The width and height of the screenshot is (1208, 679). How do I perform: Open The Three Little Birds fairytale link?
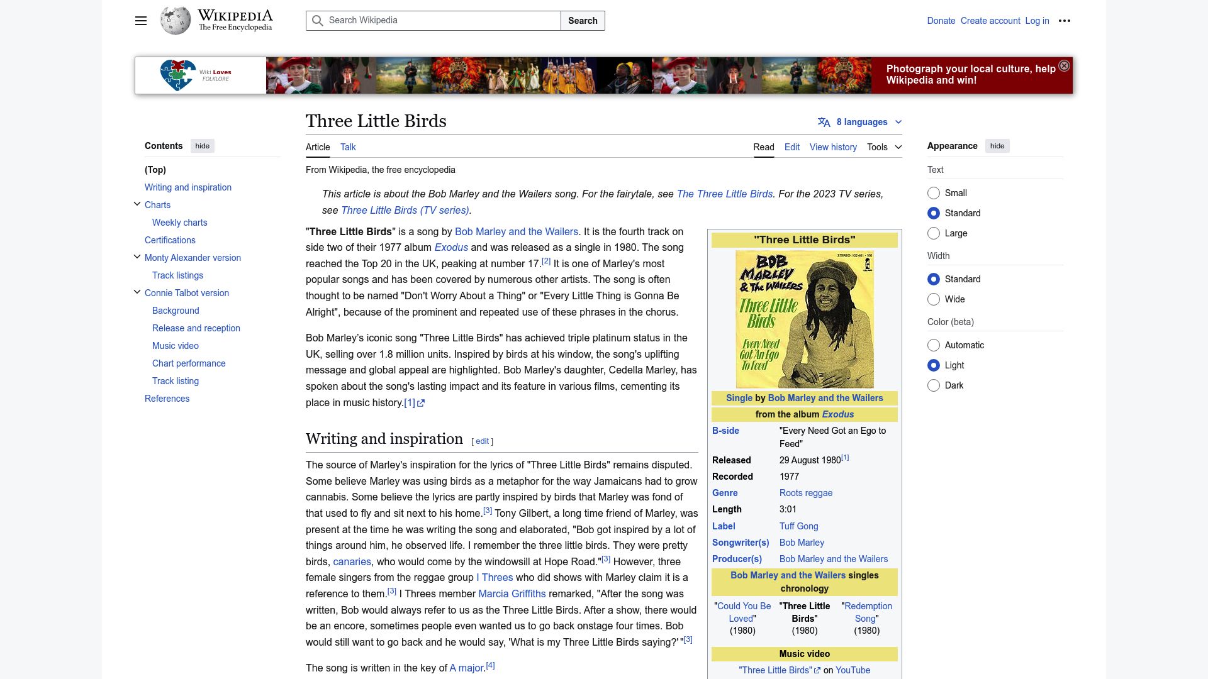click(x=725, y=194)
